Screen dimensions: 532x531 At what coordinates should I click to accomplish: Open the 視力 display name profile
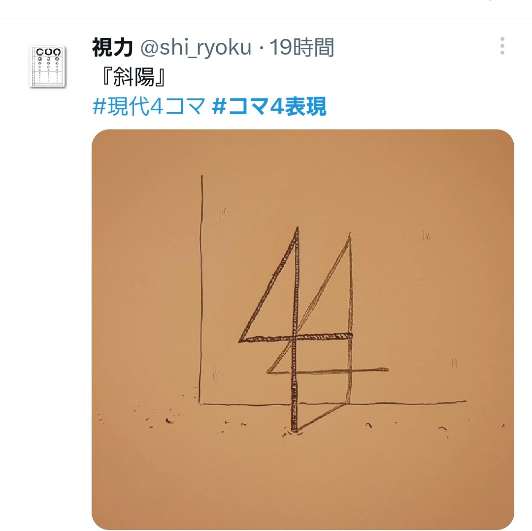(x=112, y=47)
